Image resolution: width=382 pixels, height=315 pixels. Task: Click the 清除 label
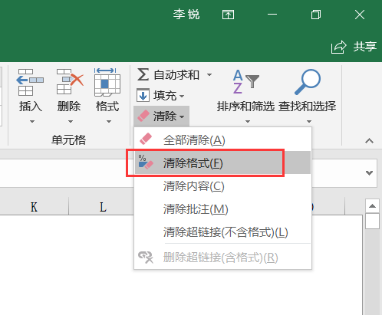(165, 116)
